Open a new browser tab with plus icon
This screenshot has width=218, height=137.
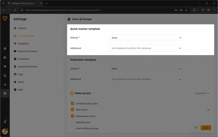[x=47, y=3]
